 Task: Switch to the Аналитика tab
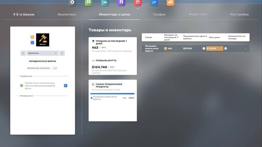pyautogui.click(x=67, y=15)
